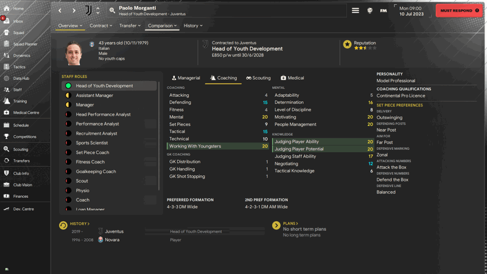Expand the Contract dropdown menu
Image resolution: width=487 pixels, height=274 pixels.
point(101,26)
